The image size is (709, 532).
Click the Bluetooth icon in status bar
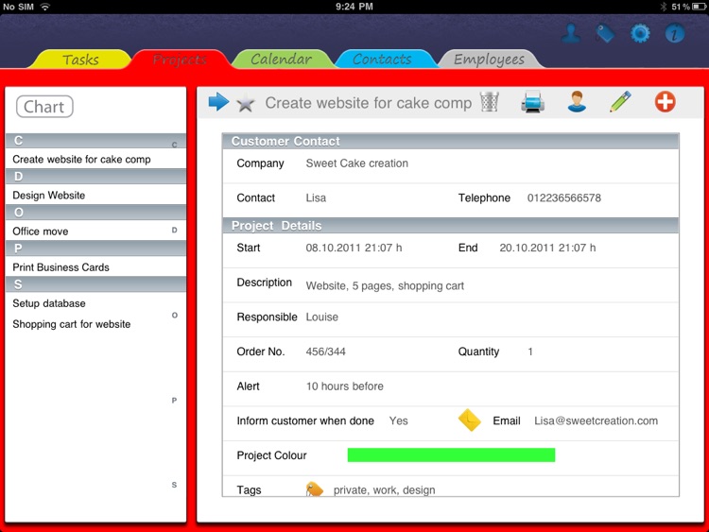pos(664,7)
